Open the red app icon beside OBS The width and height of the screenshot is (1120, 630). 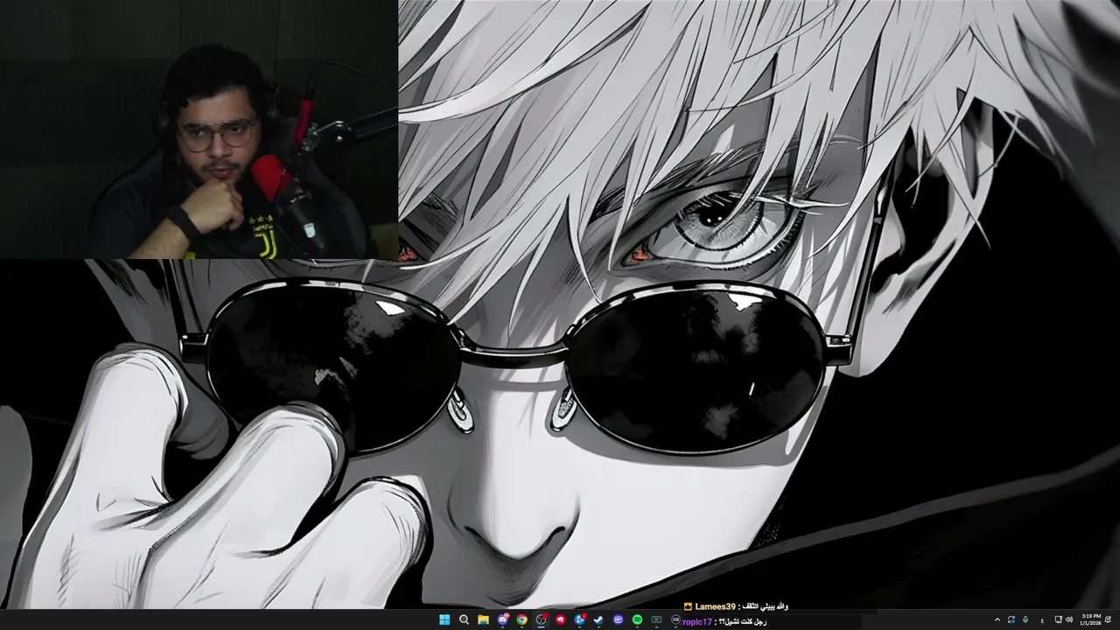click(561, 619)
